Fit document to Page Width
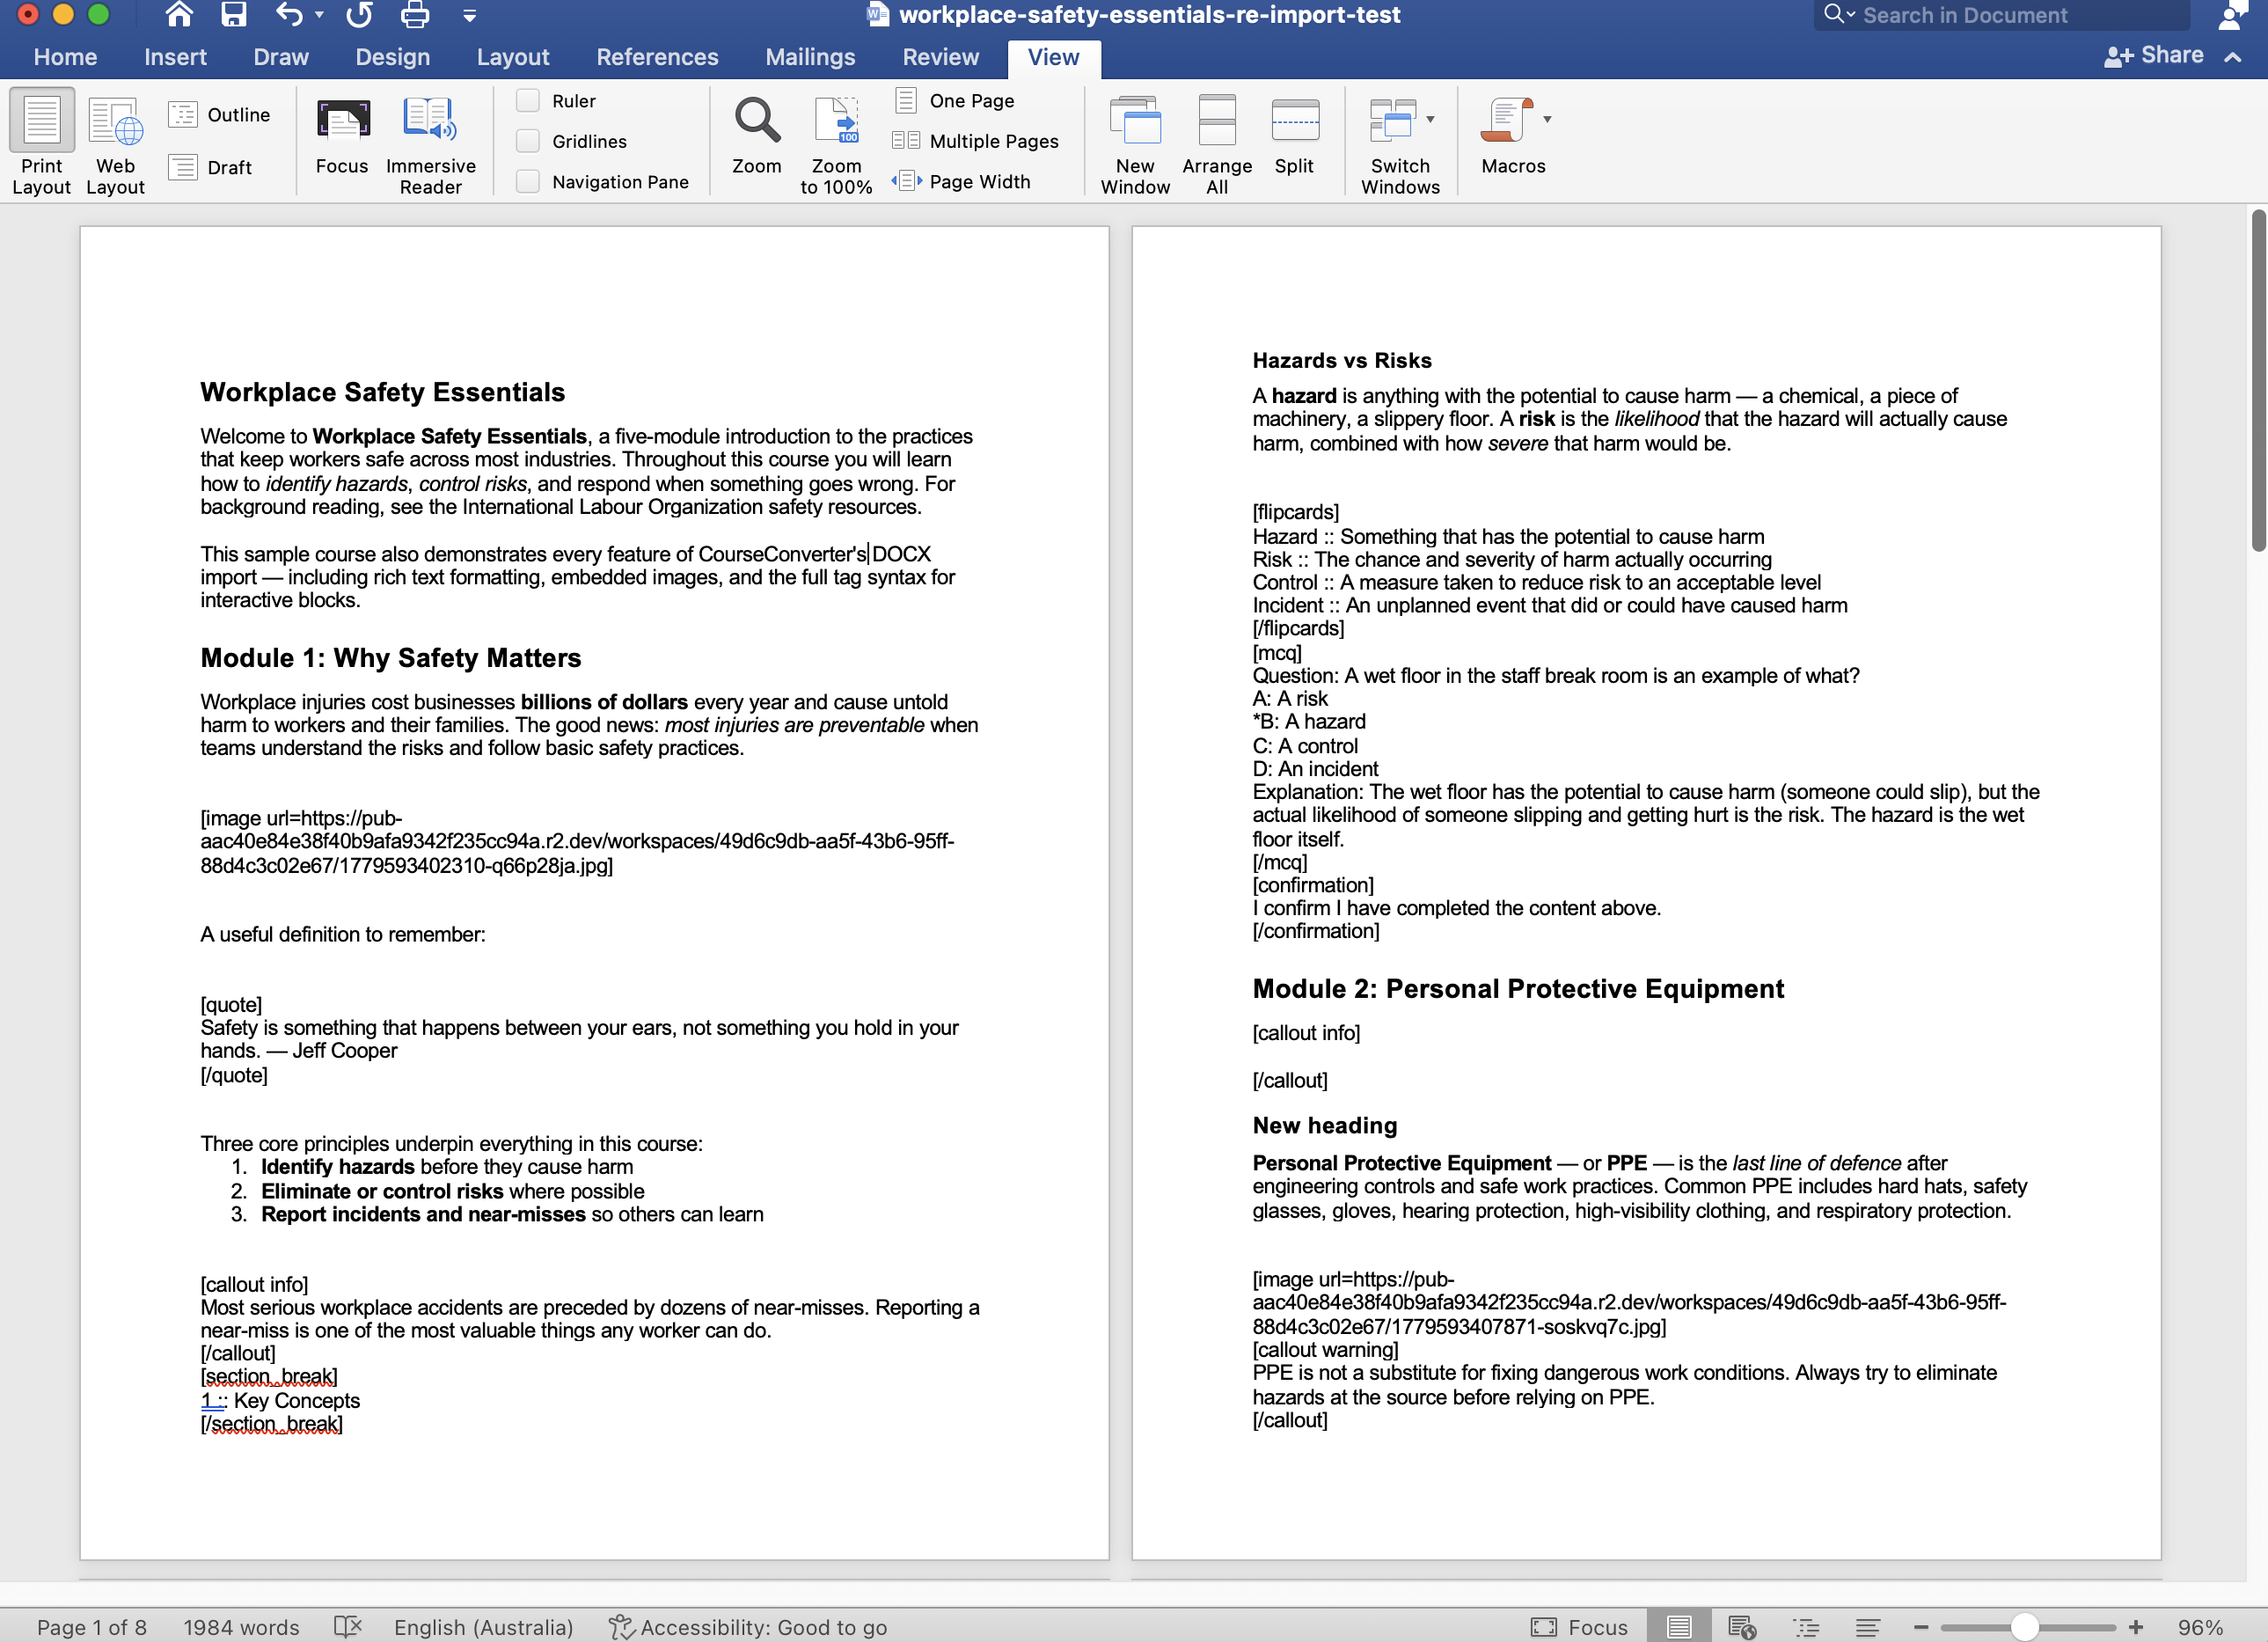Image resolution: width=2268 pixels, height=1642 pixels. click(961, 181)
